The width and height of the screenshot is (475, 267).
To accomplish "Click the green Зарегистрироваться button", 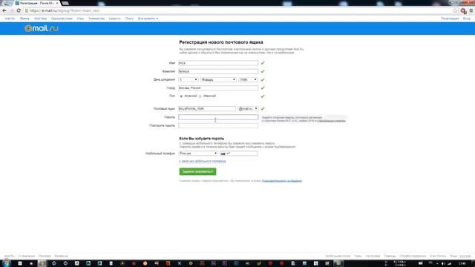I will (197, 171).
